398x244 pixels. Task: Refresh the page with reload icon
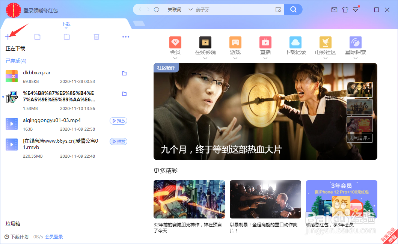[x=156, y=10]
